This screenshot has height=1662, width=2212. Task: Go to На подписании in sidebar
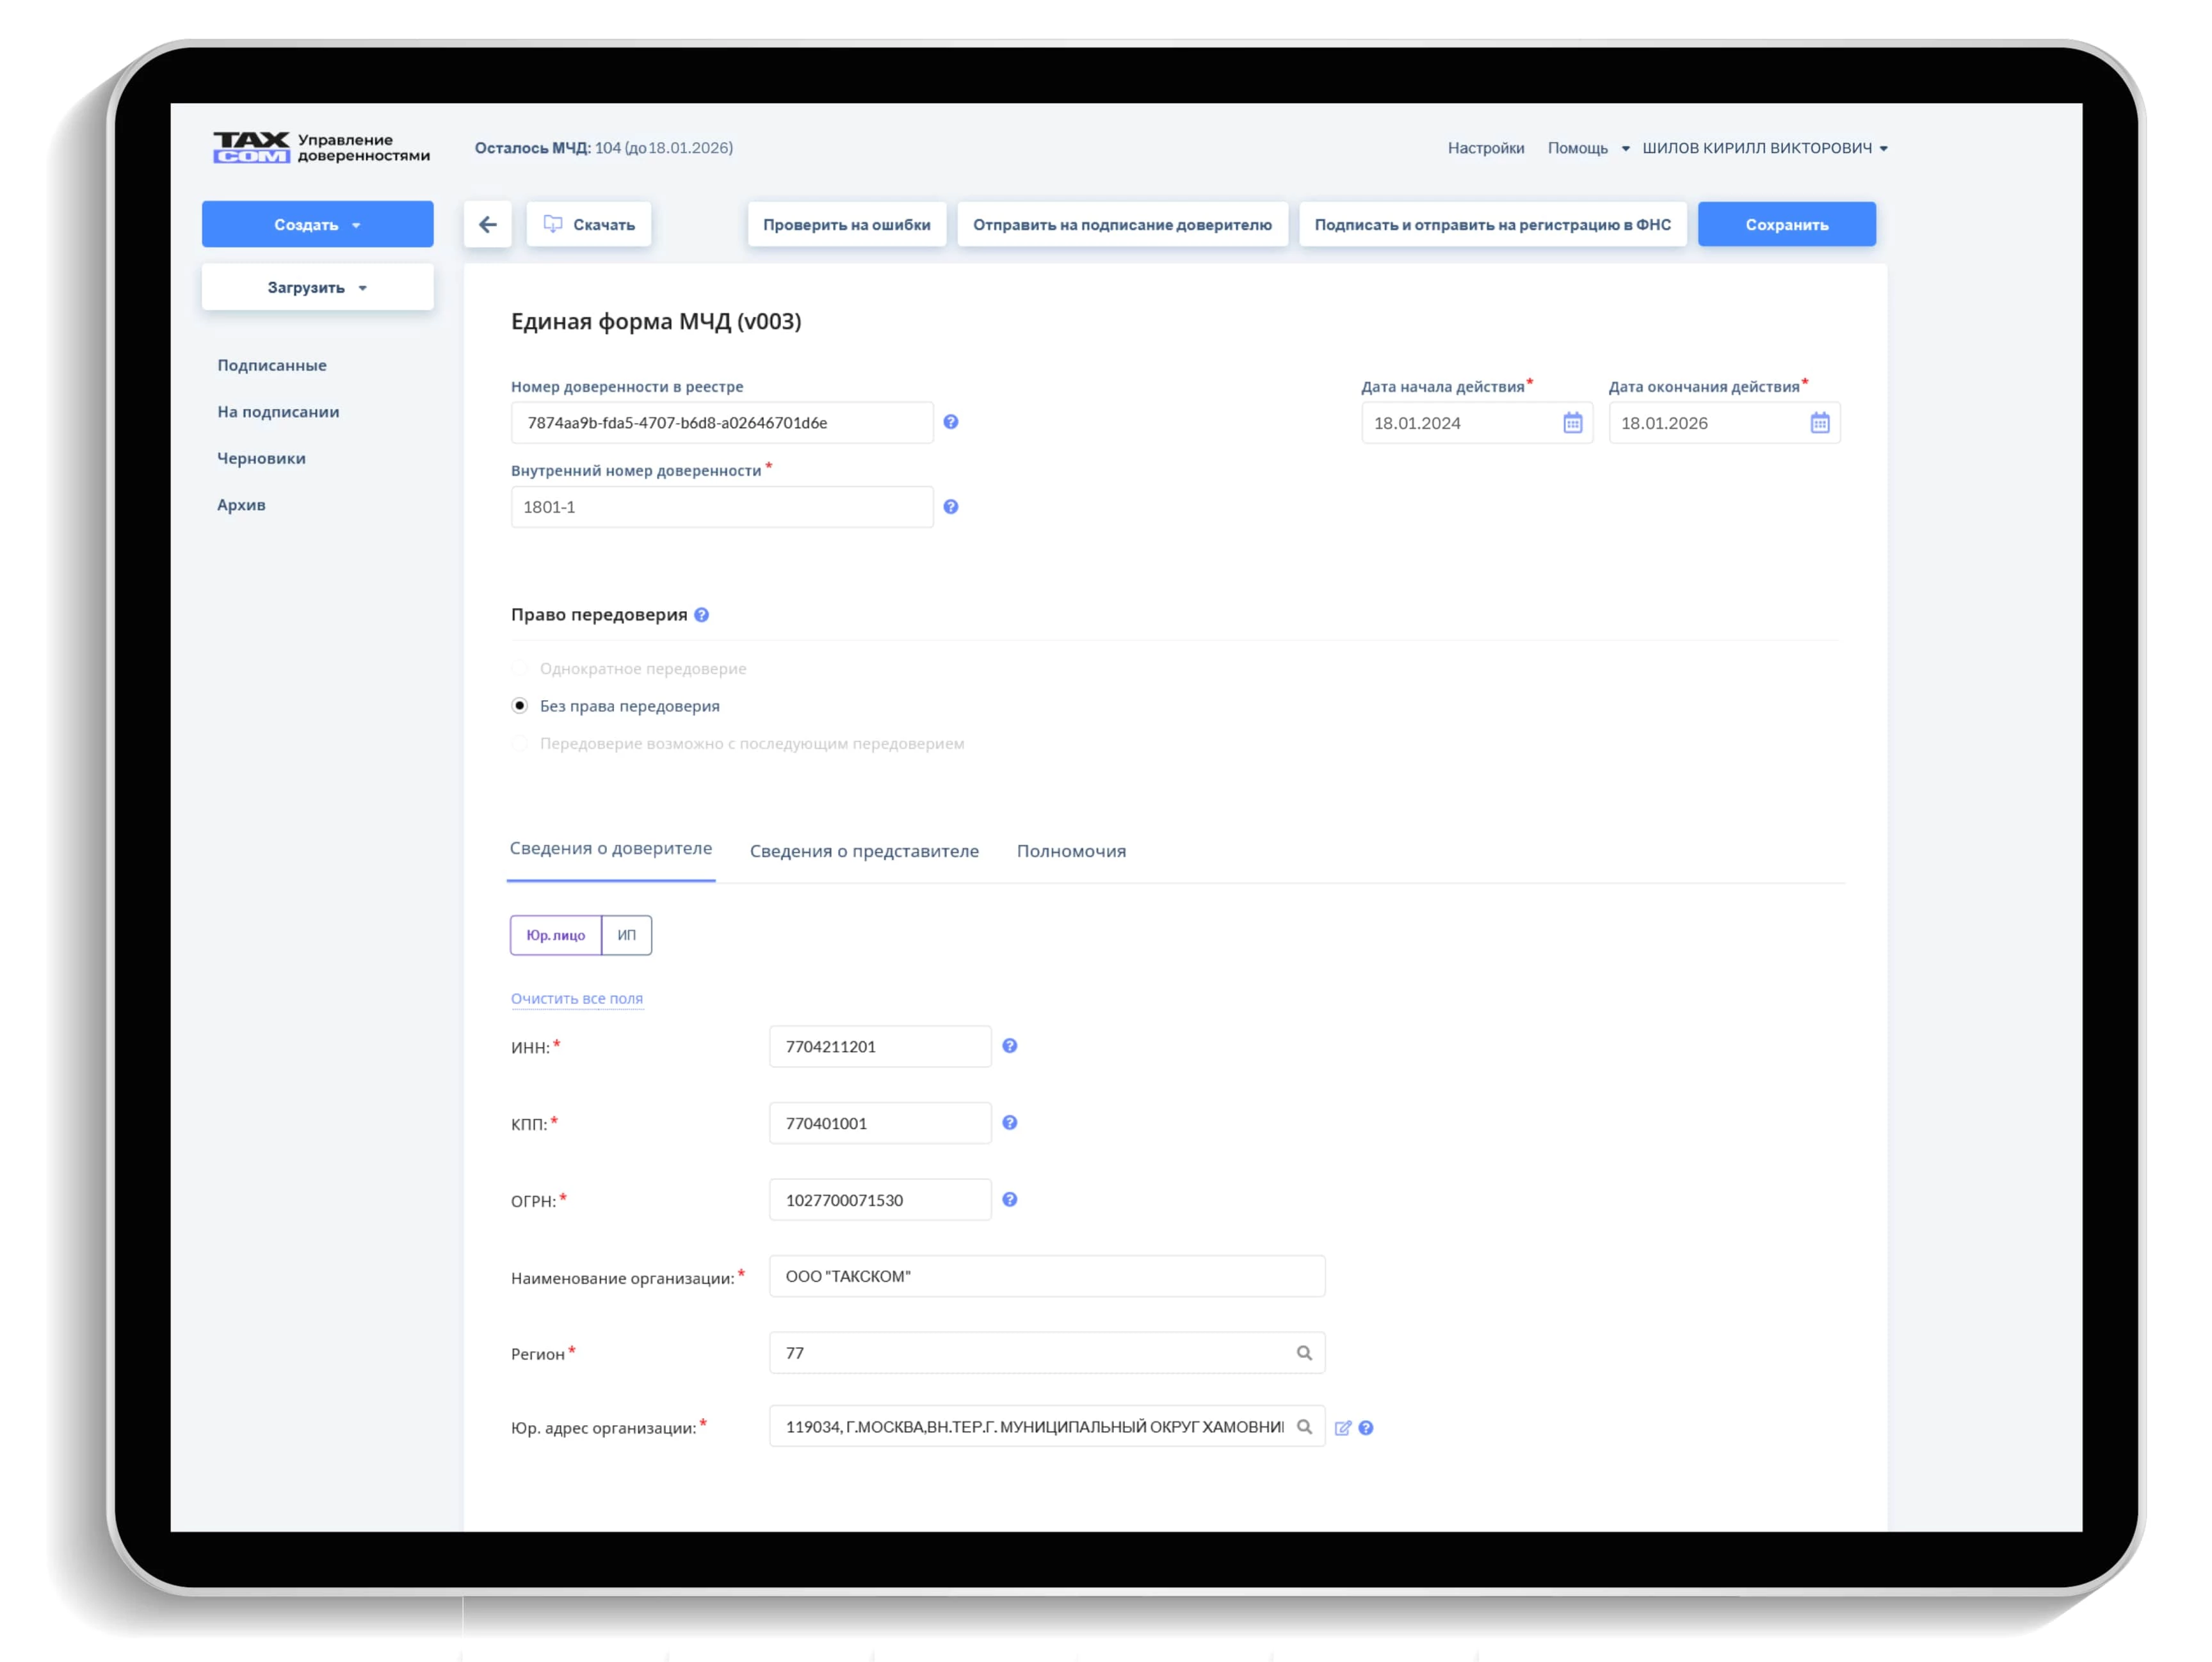[278, 412]
